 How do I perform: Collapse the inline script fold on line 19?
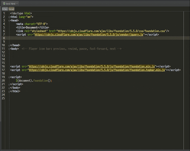(x=9, y=77)
